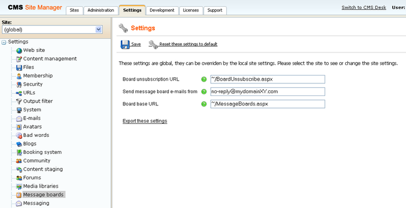
Task: Select the Settings tab
Action: pyautogui.click(x=132, y=10)
